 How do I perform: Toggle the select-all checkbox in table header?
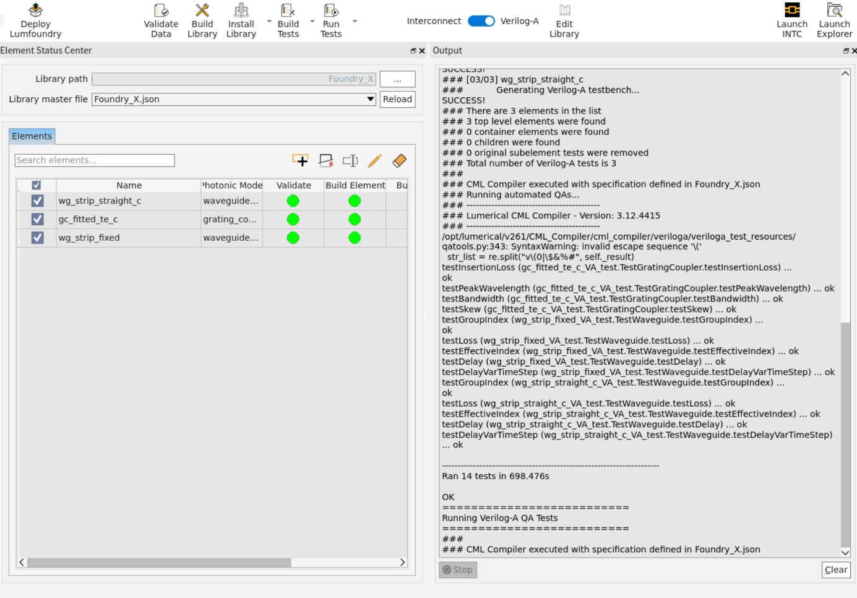(37, 185)
